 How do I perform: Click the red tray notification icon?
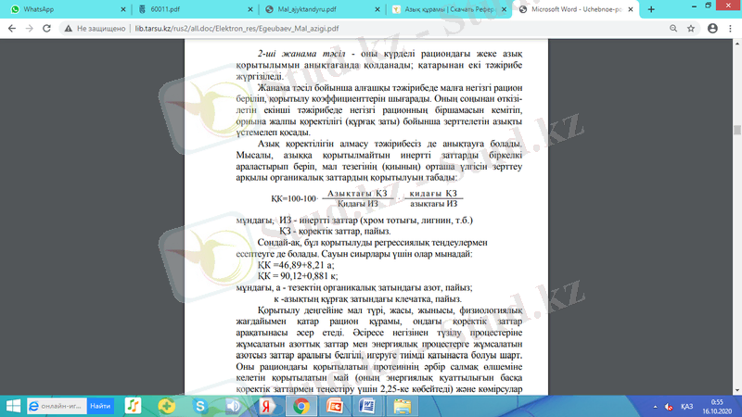click(669, 407)
